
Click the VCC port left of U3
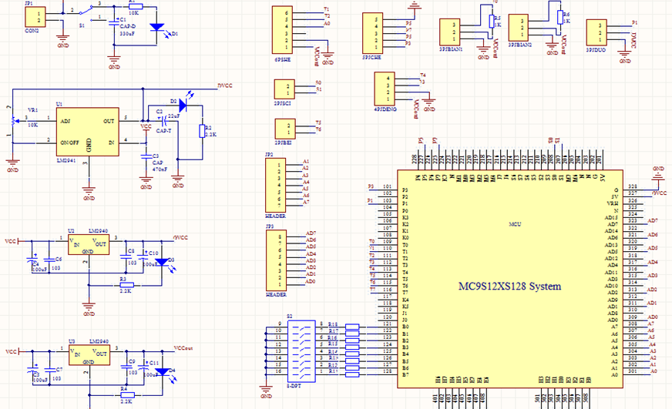(13, 351)
